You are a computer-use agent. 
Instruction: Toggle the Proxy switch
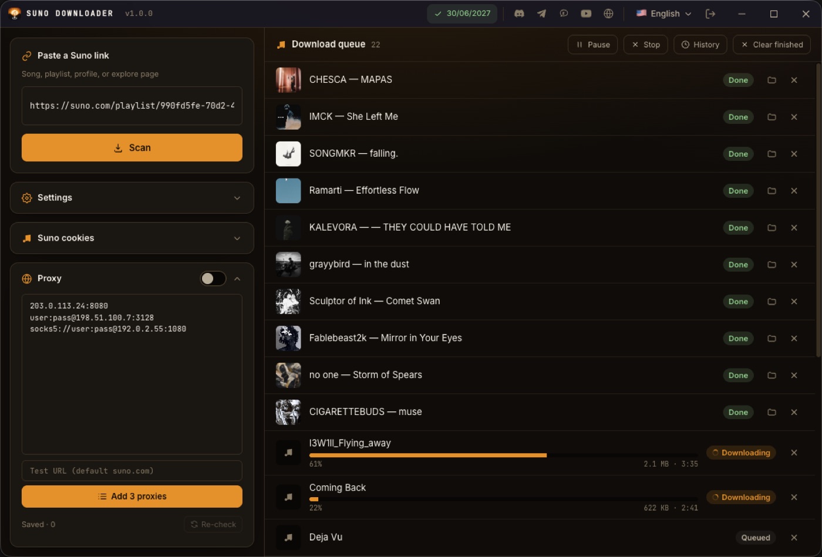click(213, 279)
